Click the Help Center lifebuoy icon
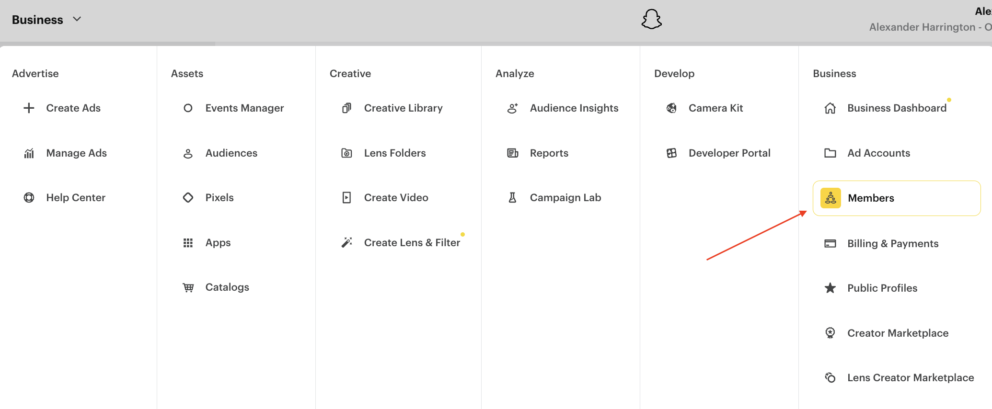The image size is (992, 409). [x=29, y=198]
